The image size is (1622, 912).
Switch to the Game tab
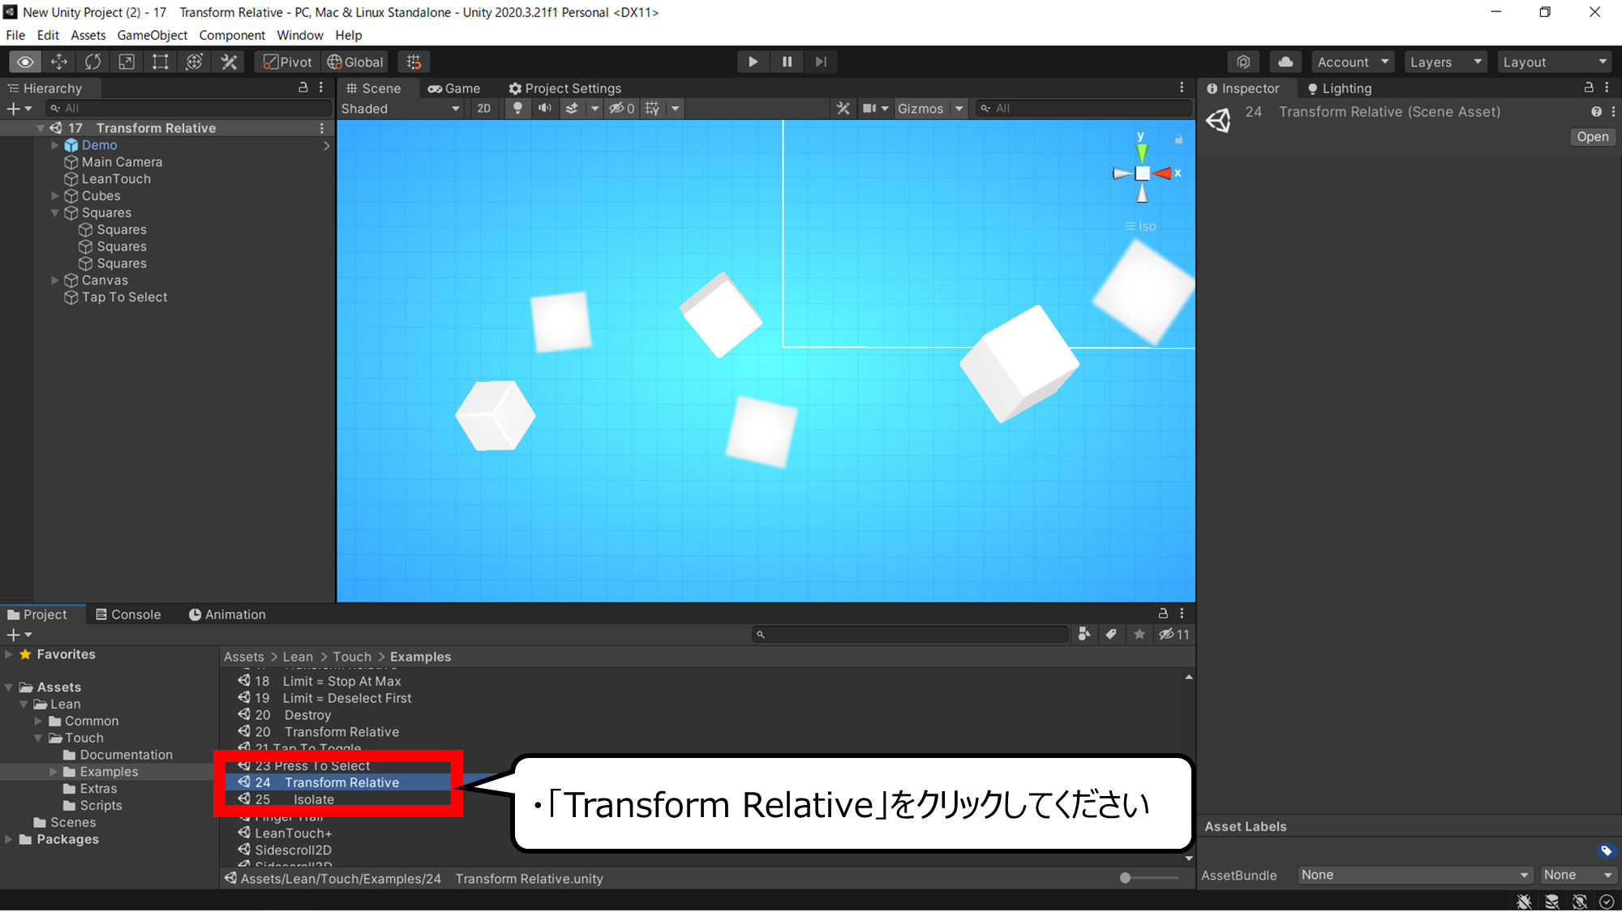(454, 88)
